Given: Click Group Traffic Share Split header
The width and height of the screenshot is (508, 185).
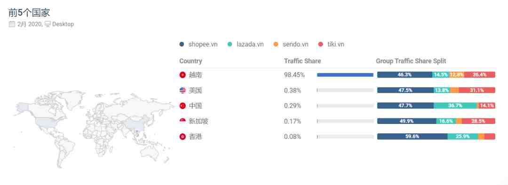Looking at the screenshot, I should coord(411,61).
